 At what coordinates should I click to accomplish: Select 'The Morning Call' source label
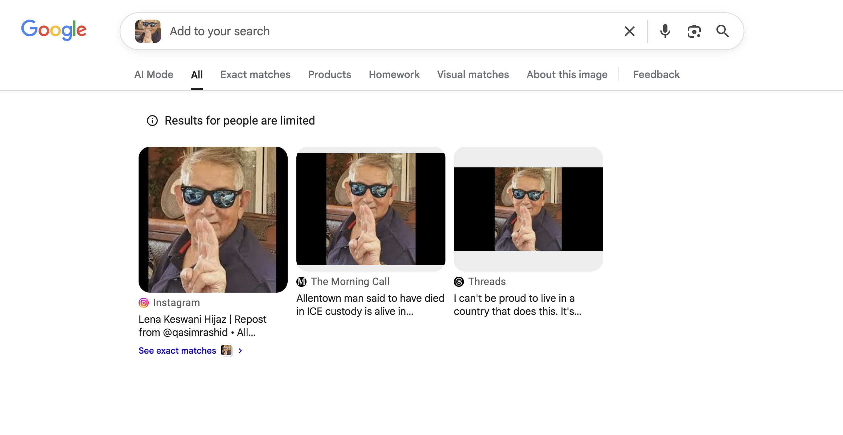pyautogui.click(x=350, y=281)
